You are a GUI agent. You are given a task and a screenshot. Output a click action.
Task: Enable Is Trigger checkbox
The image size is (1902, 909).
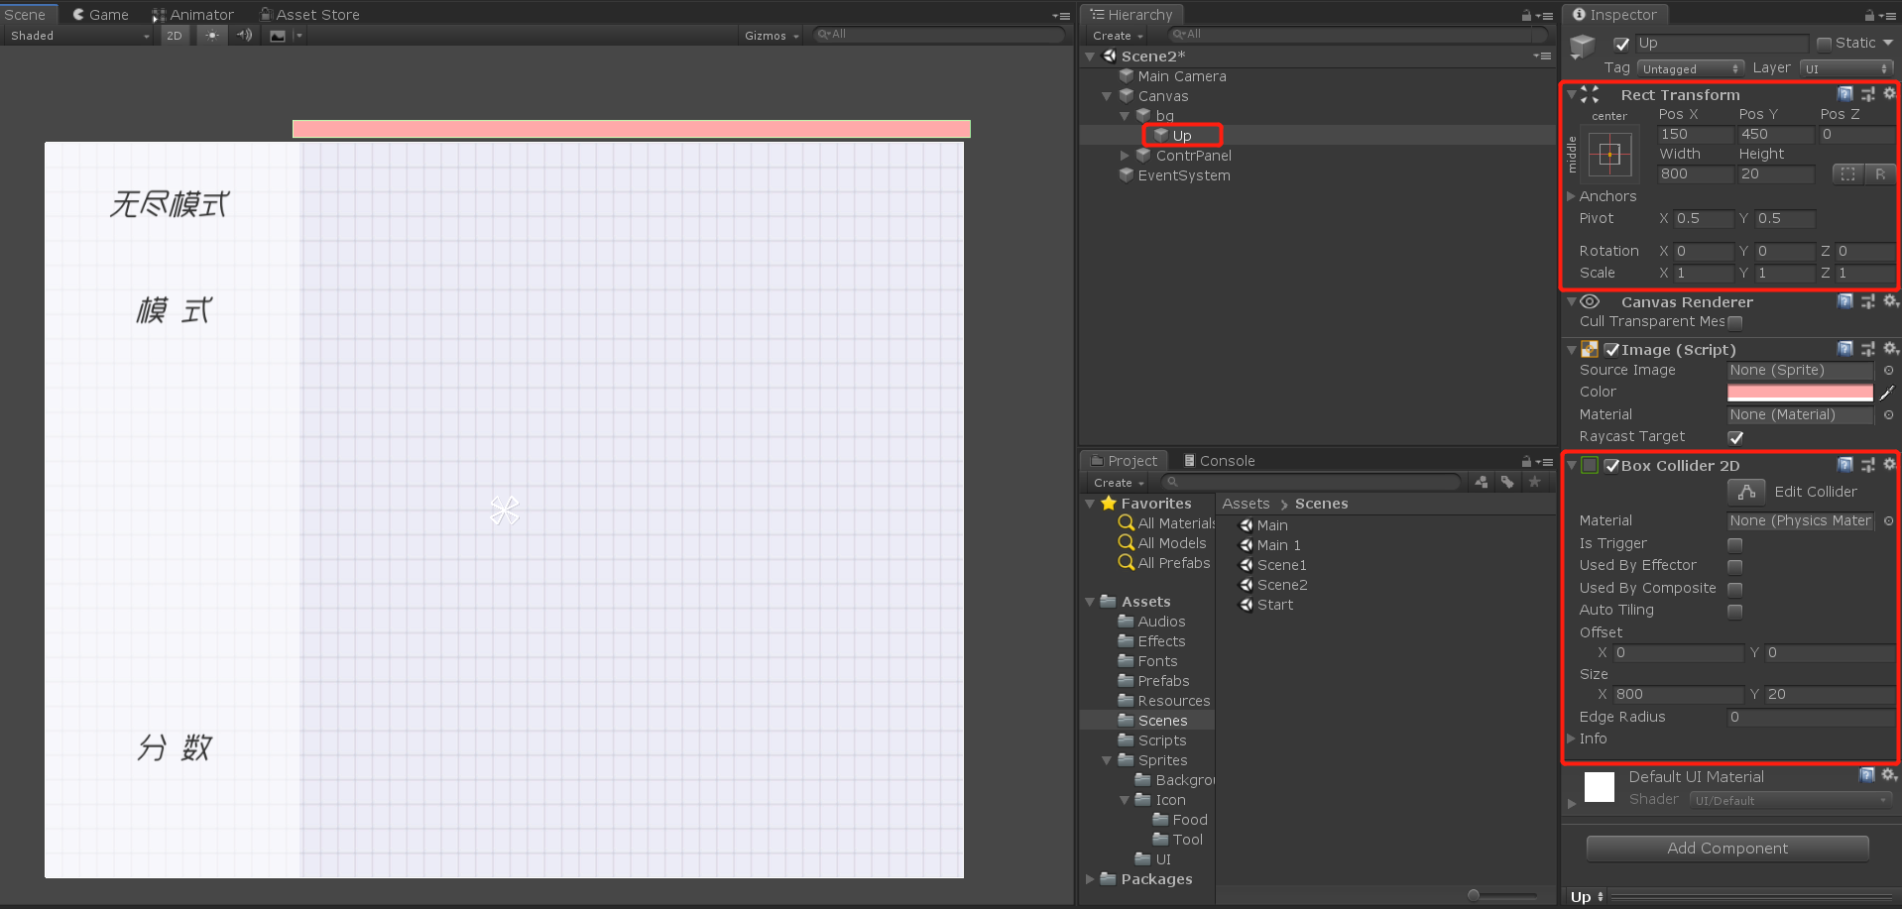point(1734,544)
